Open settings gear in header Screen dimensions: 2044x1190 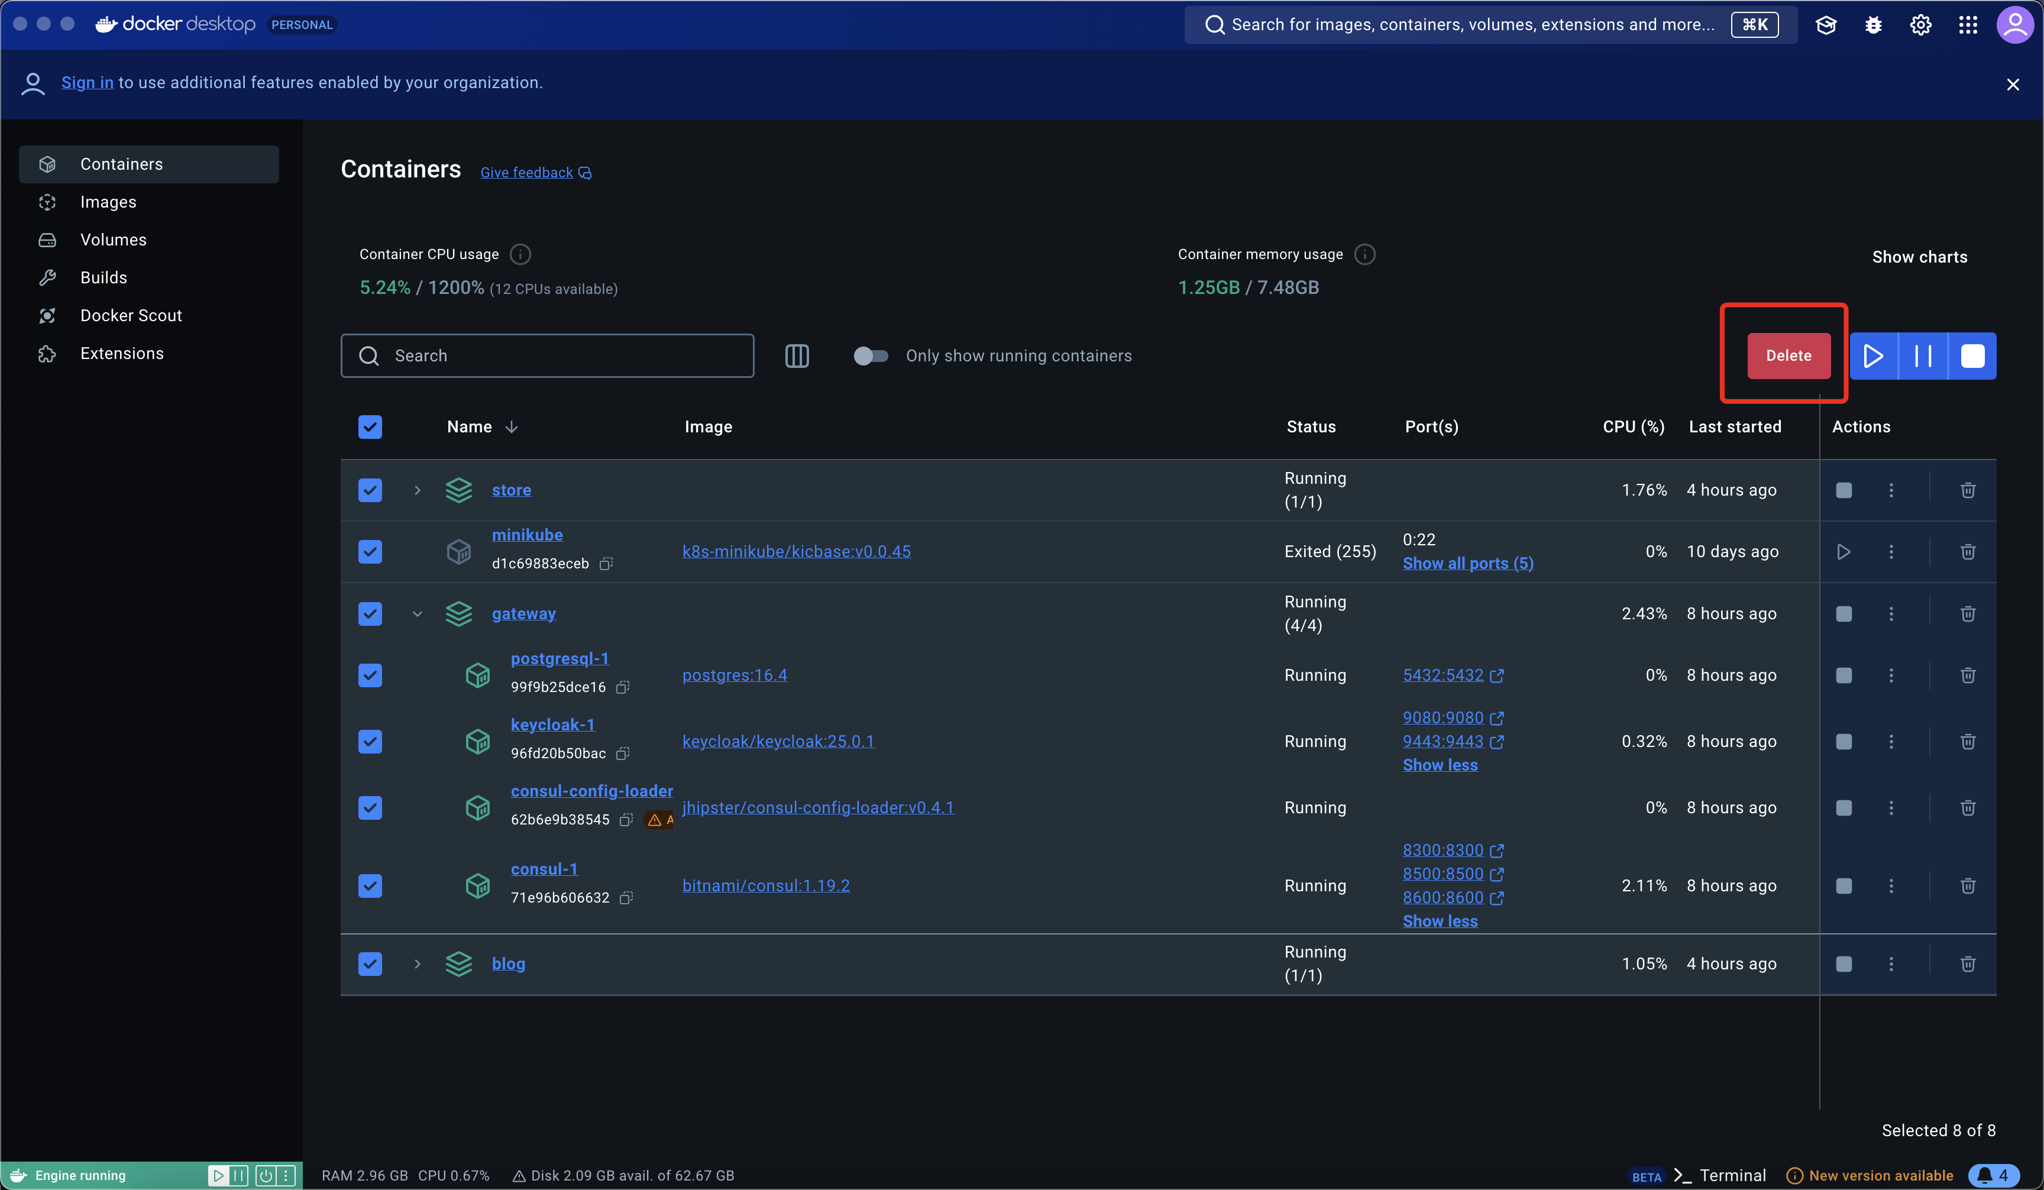(x=1920, y=25)
